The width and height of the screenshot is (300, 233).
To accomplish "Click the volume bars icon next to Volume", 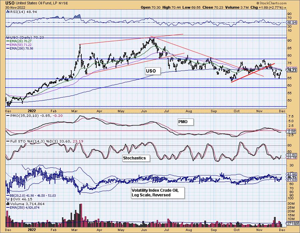I will coord(8,204).
